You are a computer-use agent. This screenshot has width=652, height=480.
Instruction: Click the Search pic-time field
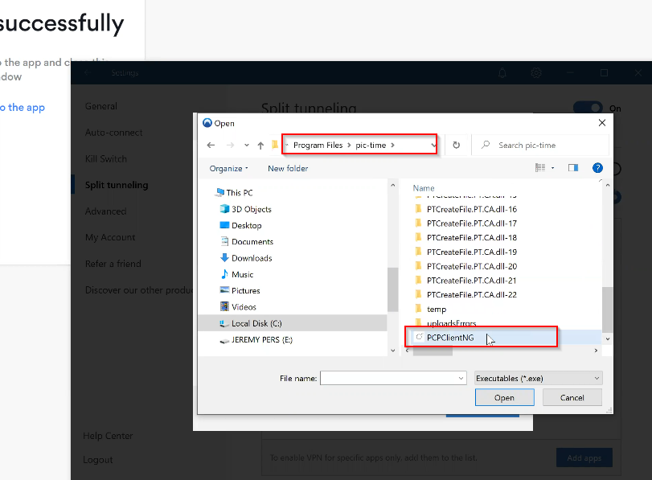pos(540,146)
